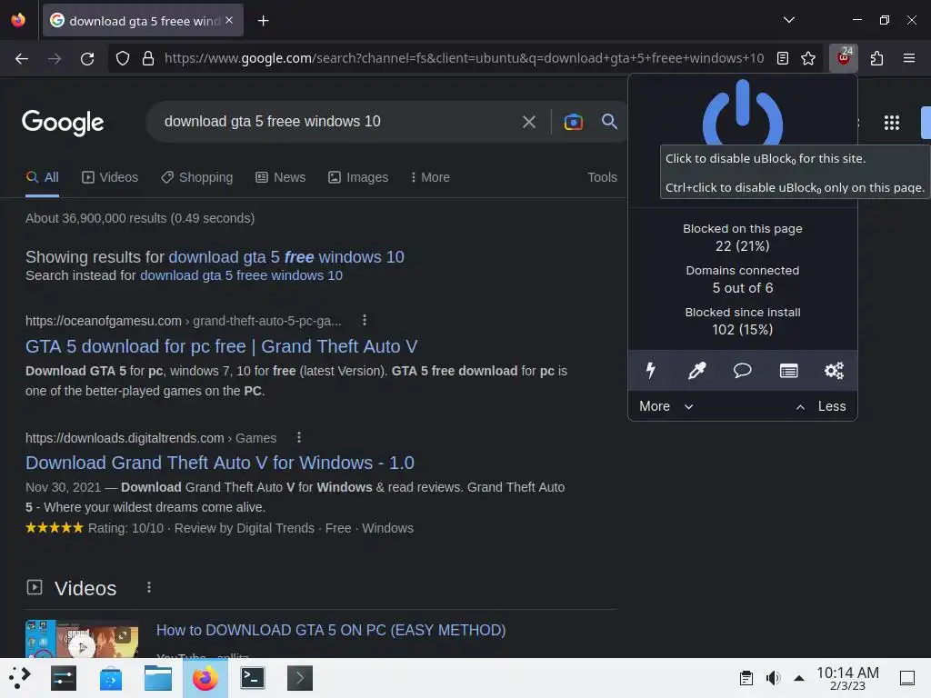931x698 pixels.
Task: Select the All results tab
Action: pos(42,177)
